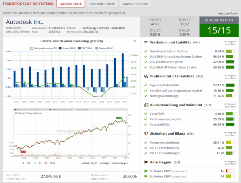Click the Profitabilität / Rentabilität section icon
Screen dimensions: 241x183
click(x=146, y=76)
